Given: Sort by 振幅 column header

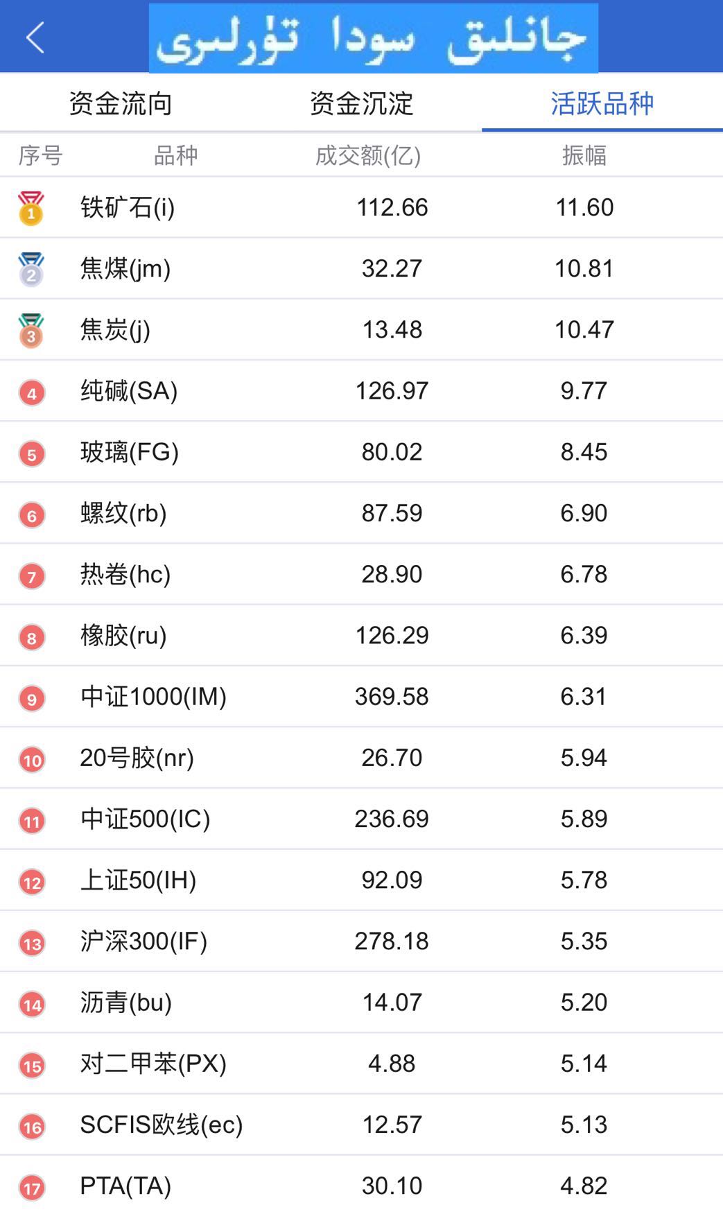Looking at the screenshot, I should point(584,155).
